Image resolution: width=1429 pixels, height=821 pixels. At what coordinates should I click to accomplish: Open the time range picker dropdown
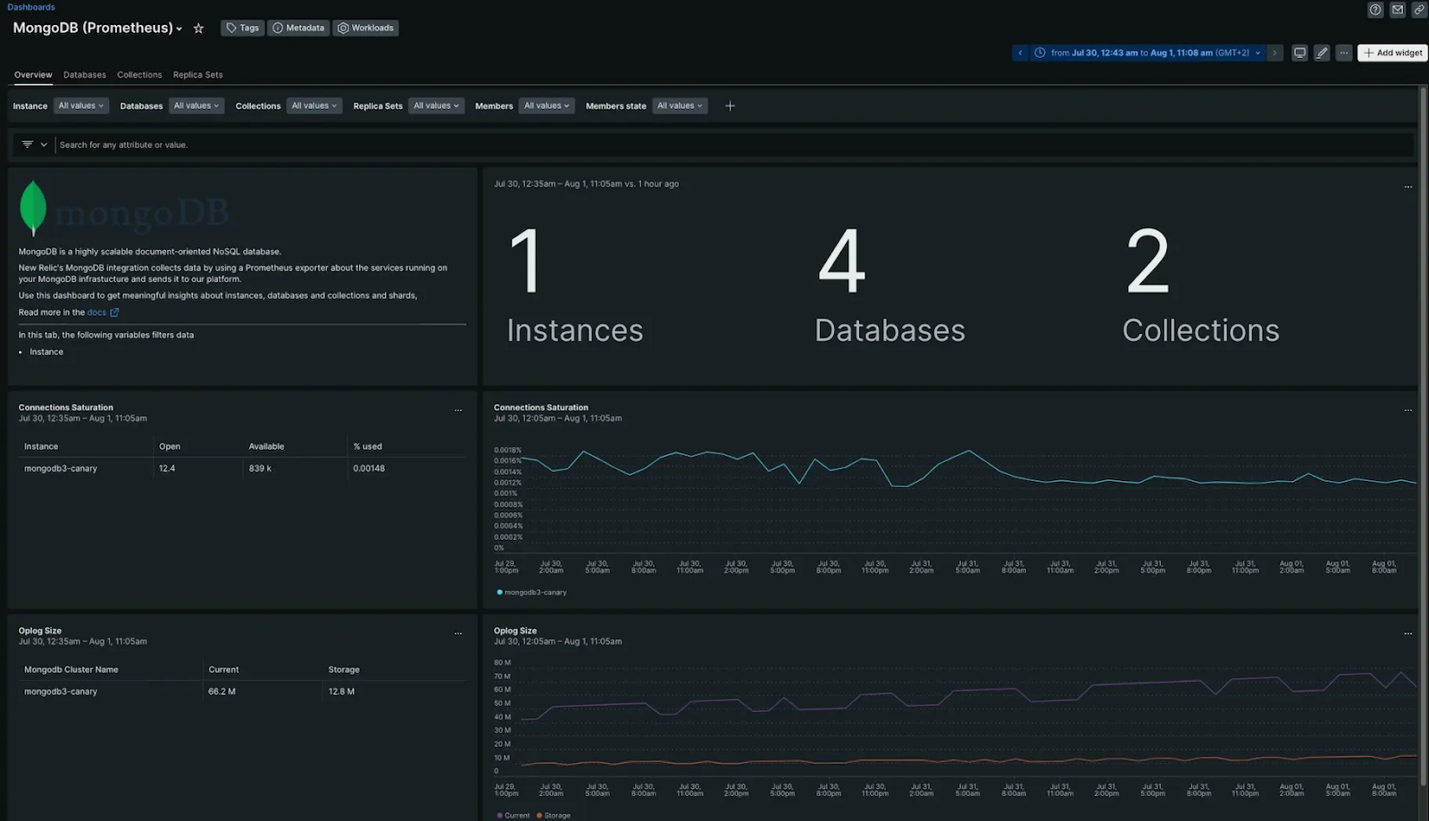click(x=1149, y=53)
